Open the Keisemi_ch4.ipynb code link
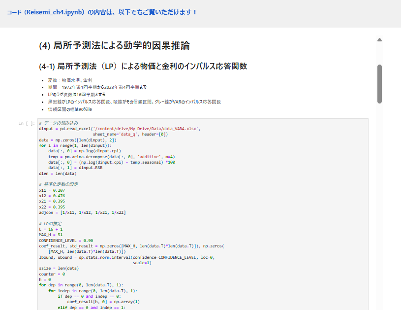The image size is (401, 310). click(x=101, y=12)
